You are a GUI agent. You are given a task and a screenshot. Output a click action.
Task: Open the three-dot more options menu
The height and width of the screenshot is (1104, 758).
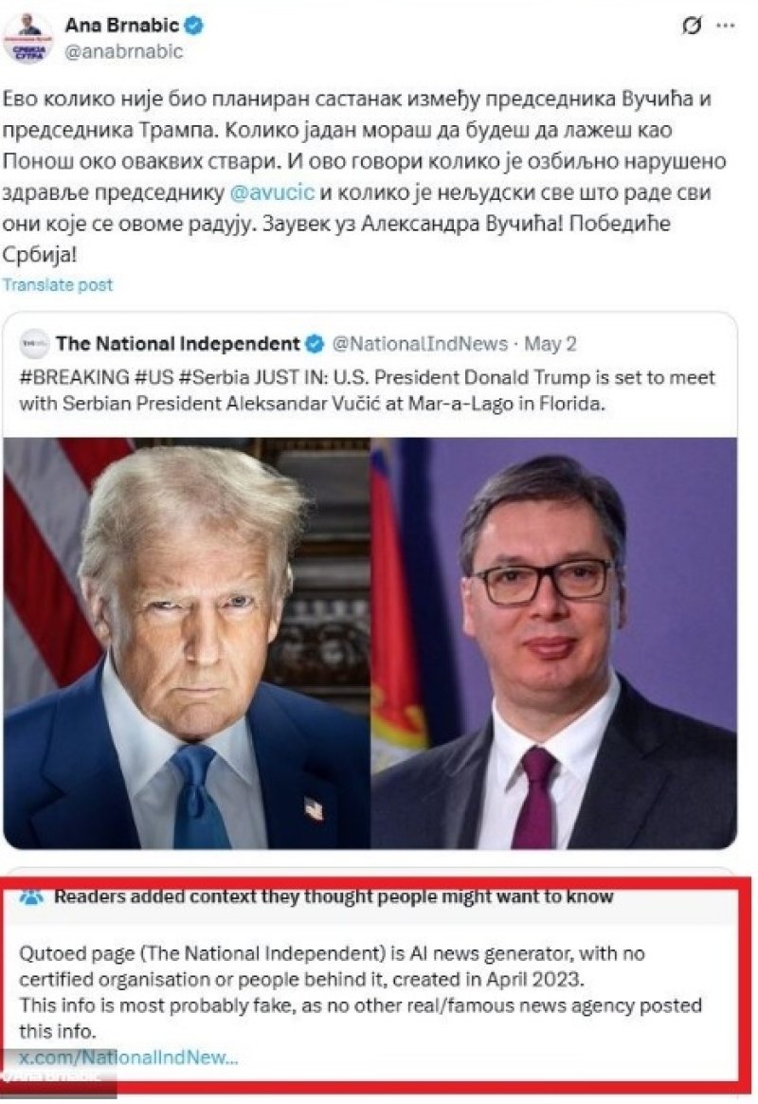point(725,26)
